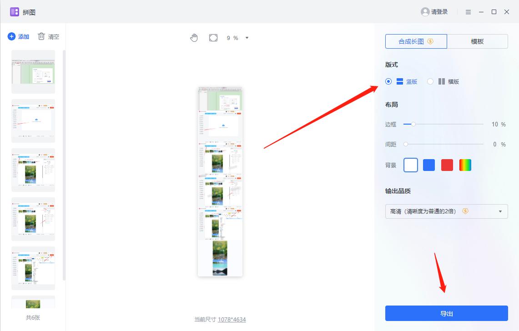
Task: Click the app logo in title bar
Action: coord(15,12)
